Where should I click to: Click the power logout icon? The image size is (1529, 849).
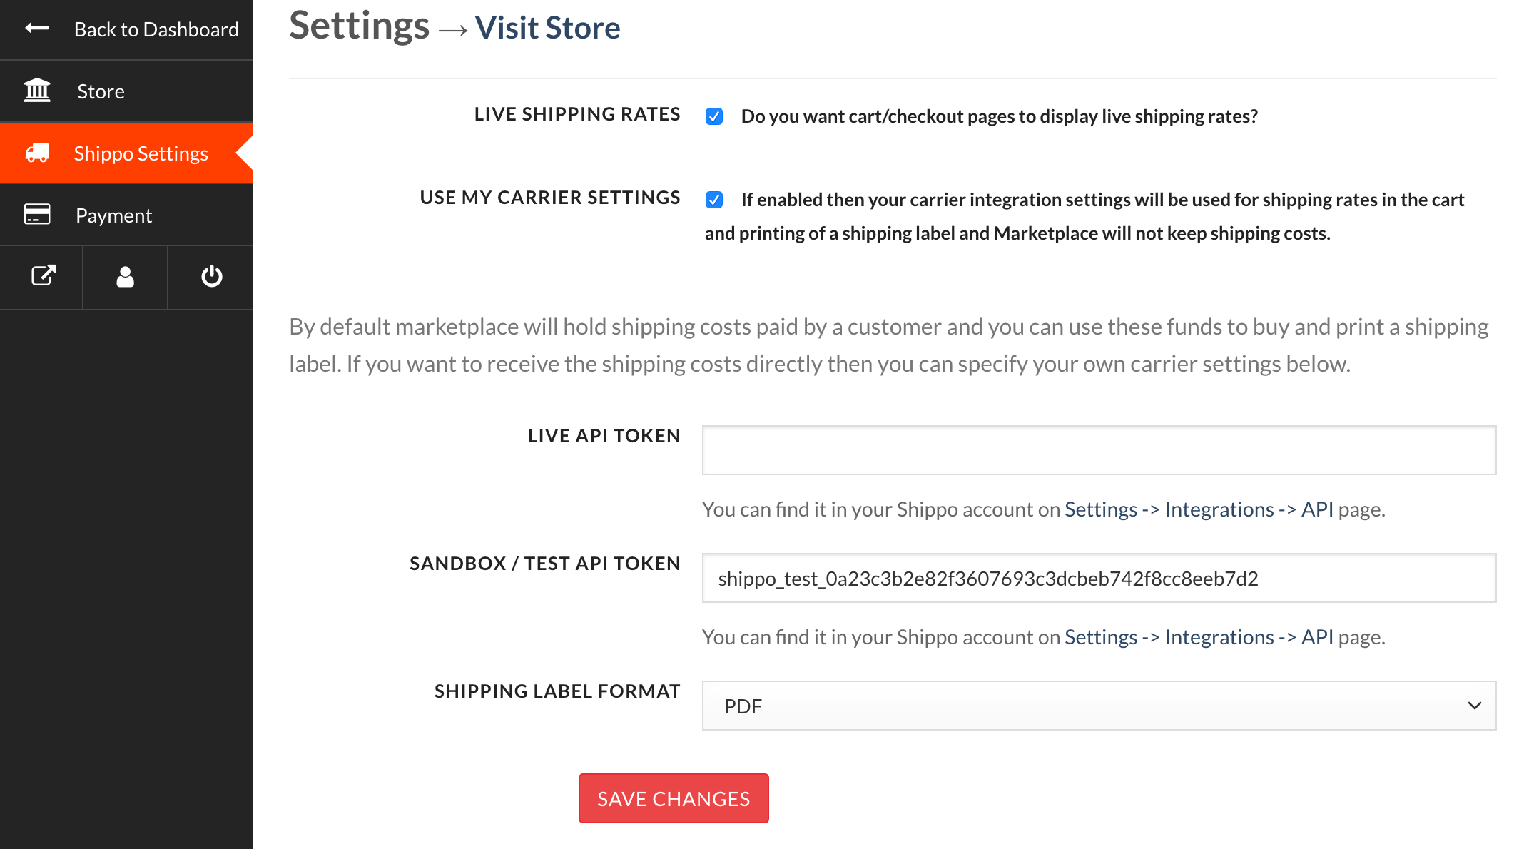(x=211, y=276)
